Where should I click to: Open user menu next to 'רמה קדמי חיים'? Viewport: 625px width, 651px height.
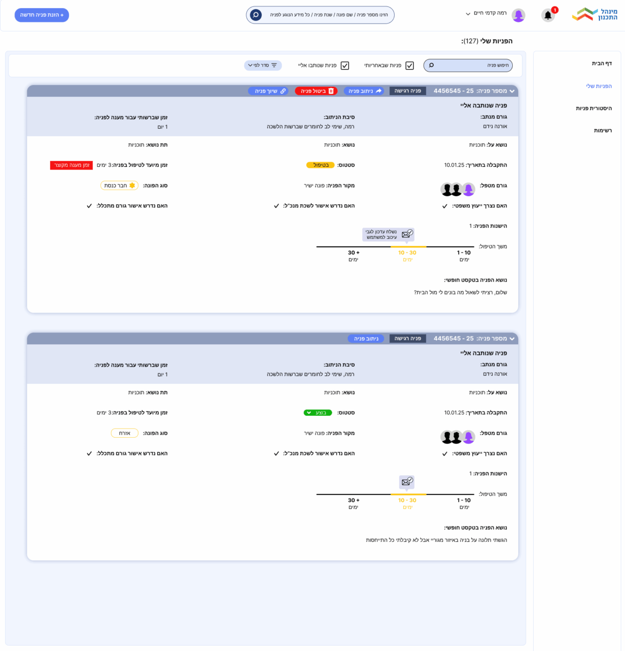pyautogui.click(x=468, y=14)
